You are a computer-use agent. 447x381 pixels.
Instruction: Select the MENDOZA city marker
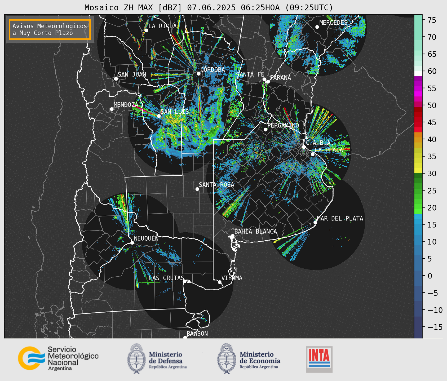pos(112,109)
